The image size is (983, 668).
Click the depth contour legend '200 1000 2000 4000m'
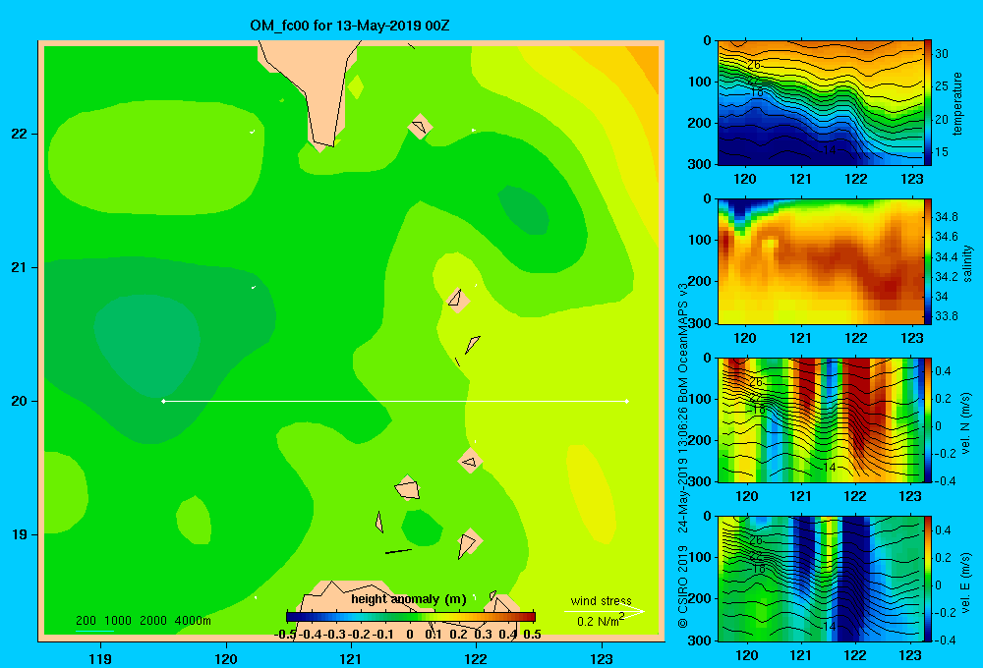pyautogui.click(x=143, y=621)
